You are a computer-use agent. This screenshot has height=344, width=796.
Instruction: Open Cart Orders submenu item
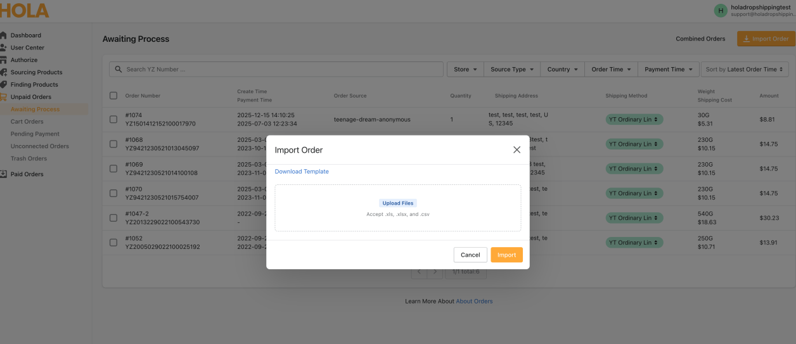[x=27, y=122]
